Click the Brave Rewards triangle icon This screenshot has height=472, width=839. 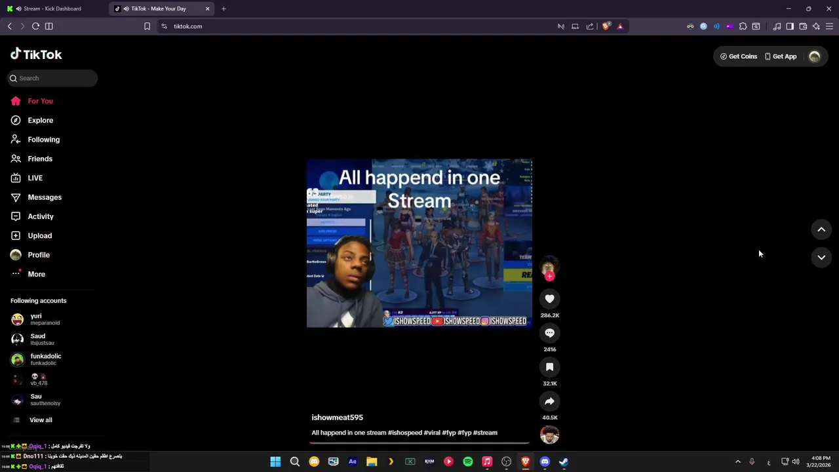[x=620, y=26]
